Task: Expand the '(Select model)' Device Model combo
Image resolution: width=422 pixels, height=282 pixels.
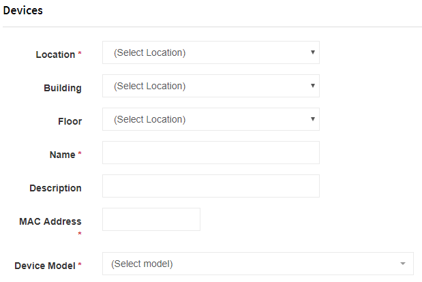Action: 258,264
